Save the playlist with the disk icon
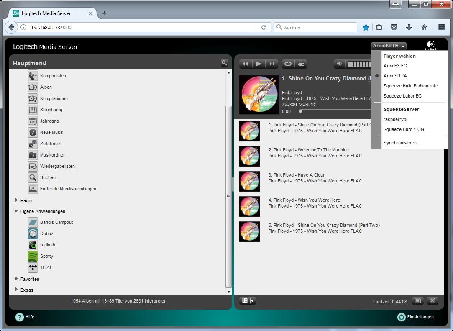Viewport: 453px width, 331px height. 418,300
